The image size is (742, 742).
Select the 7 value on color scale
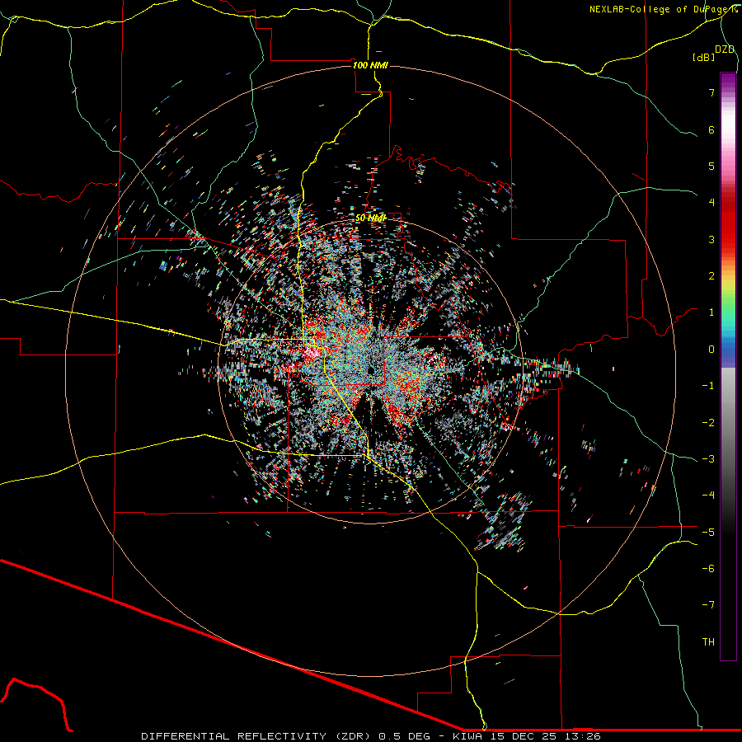coord(711,92)
